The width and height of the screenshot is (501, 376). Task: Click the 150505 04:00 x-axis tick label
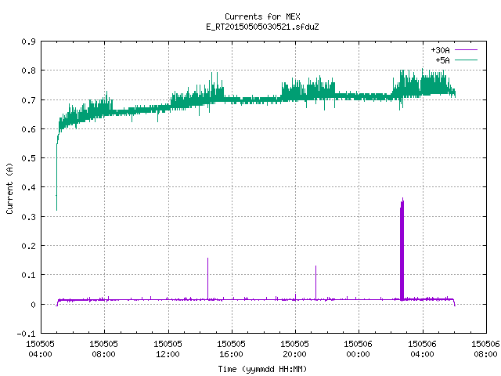tap(40, 349)
